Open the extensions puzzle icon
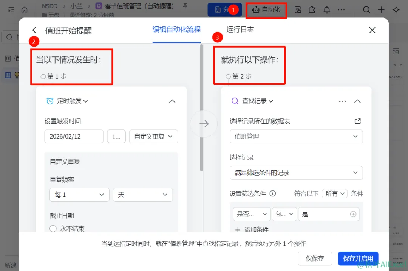The width and height of the screenshot is (408, 271). (x=312, y=10)
